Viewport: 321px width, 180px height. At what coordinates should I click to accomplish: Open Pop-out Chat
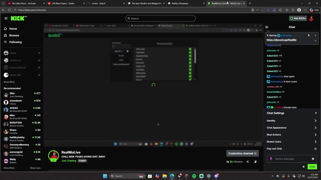(x=292, y=149)
